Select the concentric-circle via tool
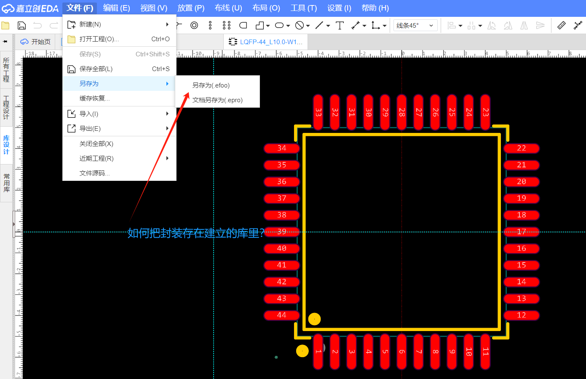This screenshot has height=379, width=586. tap(194, 26)
